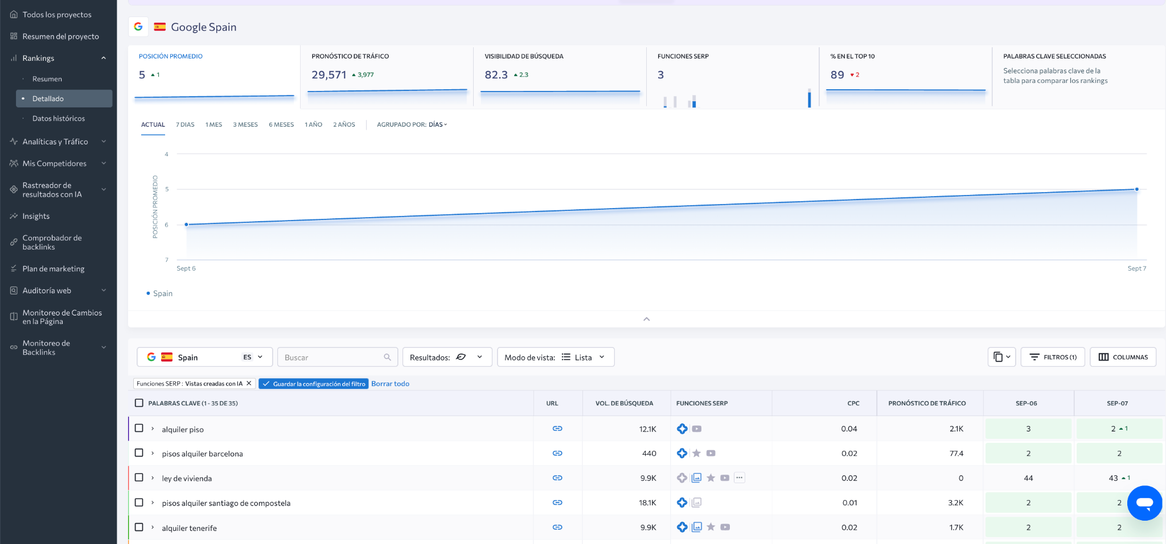Open Modo de vista Lista dropdown
Screen dimensions: 1166x544
coord(556,357)
